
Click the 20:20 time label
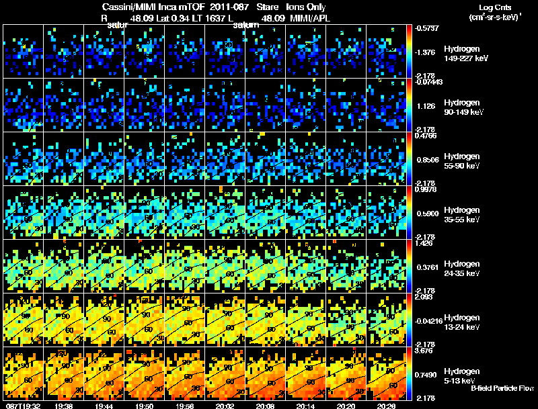pyautogui.click(x=346, y=406)
